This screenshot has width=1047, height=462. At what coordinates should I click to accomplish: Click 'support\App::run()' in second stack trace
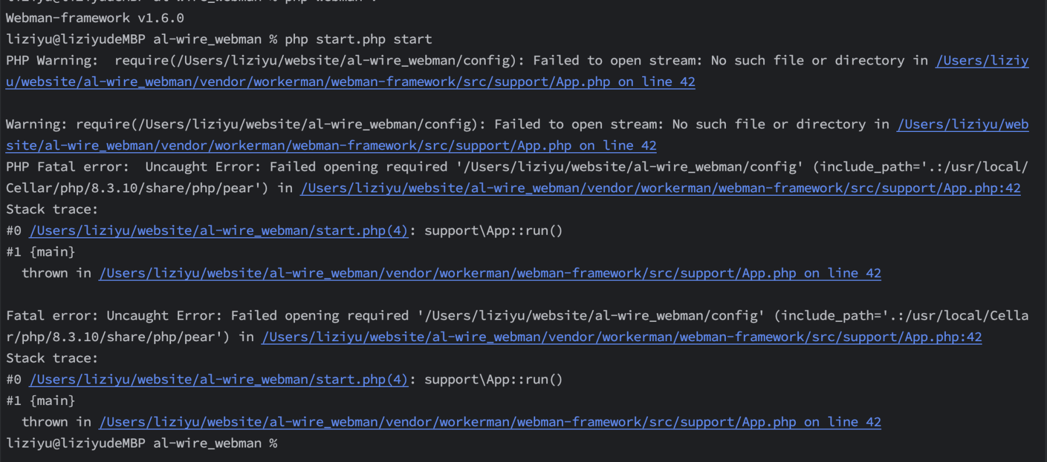[x=493, y=379]
